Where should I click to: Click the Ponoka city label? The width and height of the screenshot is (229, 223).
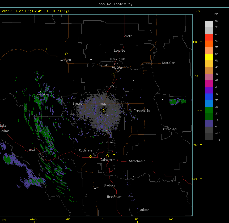[128, 36]
